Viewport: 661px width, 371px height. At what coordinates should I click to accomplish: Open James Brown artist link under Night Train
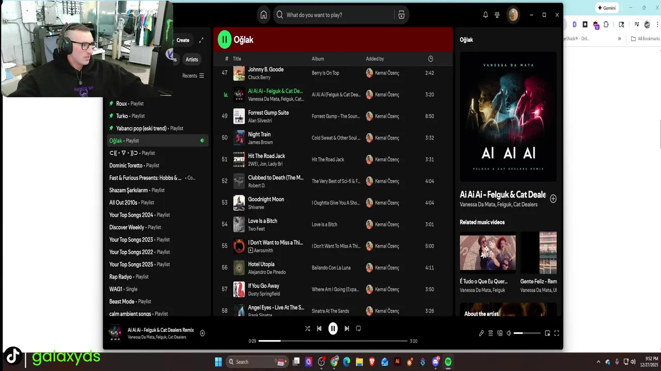pos(260,142)
